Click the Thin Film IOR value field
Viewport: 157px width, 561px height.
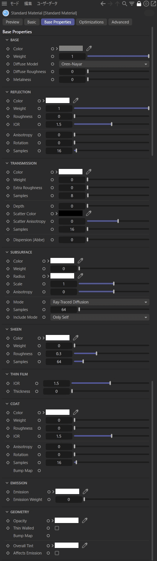click(57, 383)
